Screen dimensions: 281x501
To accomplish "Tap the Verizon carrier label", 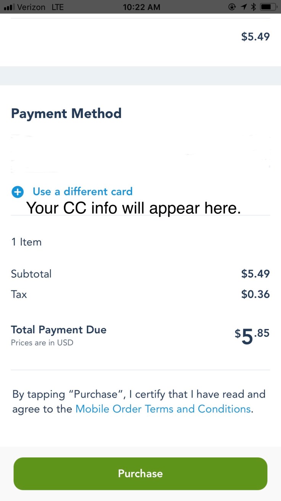I will tap(31, 7).
